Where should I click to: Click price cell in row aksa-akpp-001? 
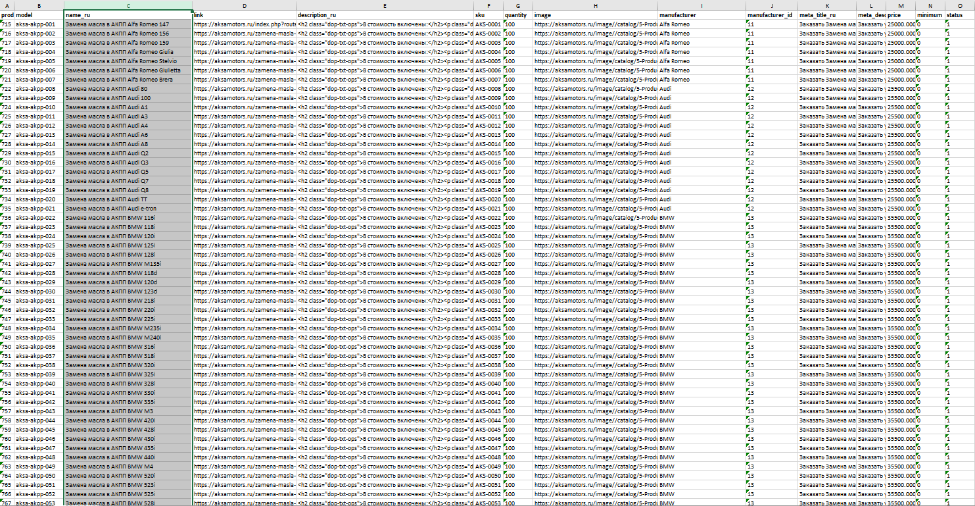[901, 24]
